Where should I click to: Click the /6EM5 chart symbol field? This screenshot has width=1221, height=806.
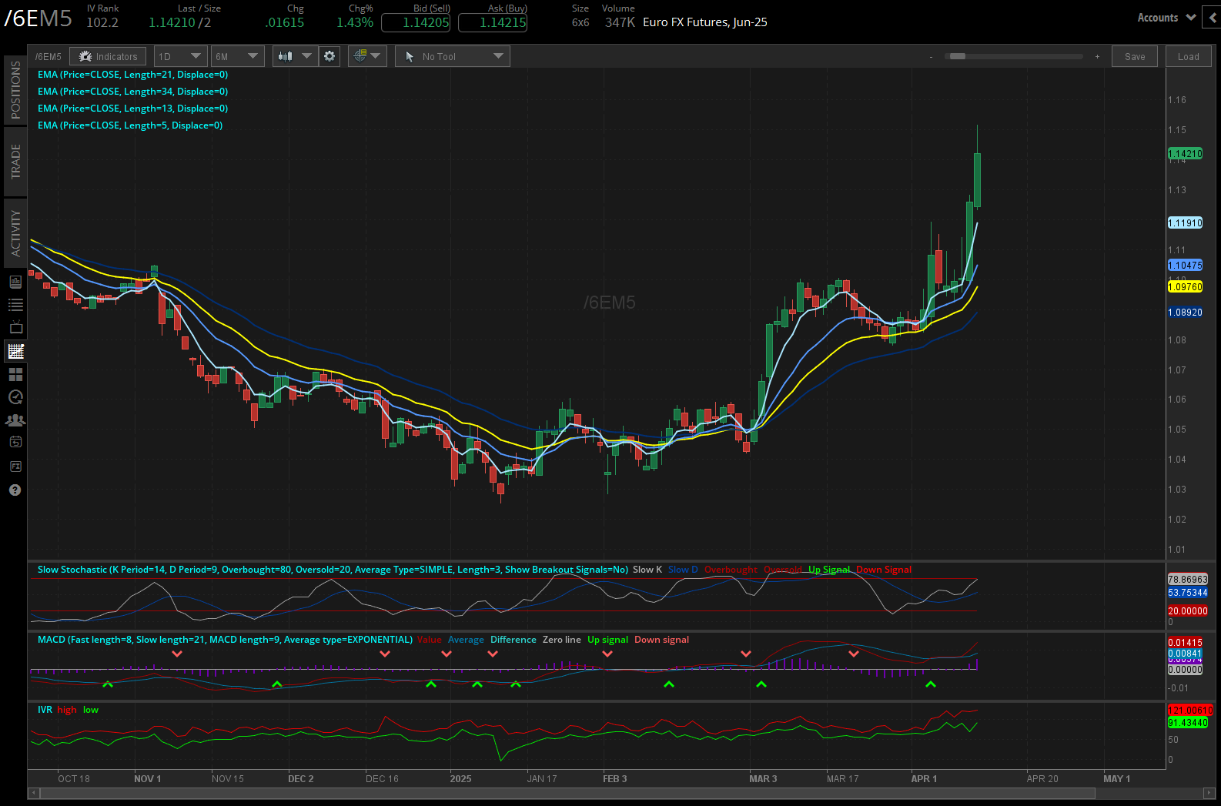(x=48, y=56)
